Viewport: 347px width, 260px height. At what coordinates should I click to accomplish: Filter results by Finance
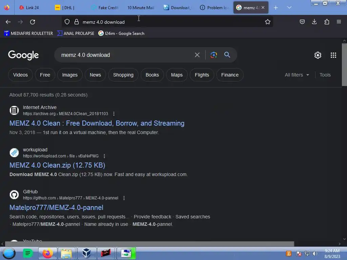(x=230, y=75)
